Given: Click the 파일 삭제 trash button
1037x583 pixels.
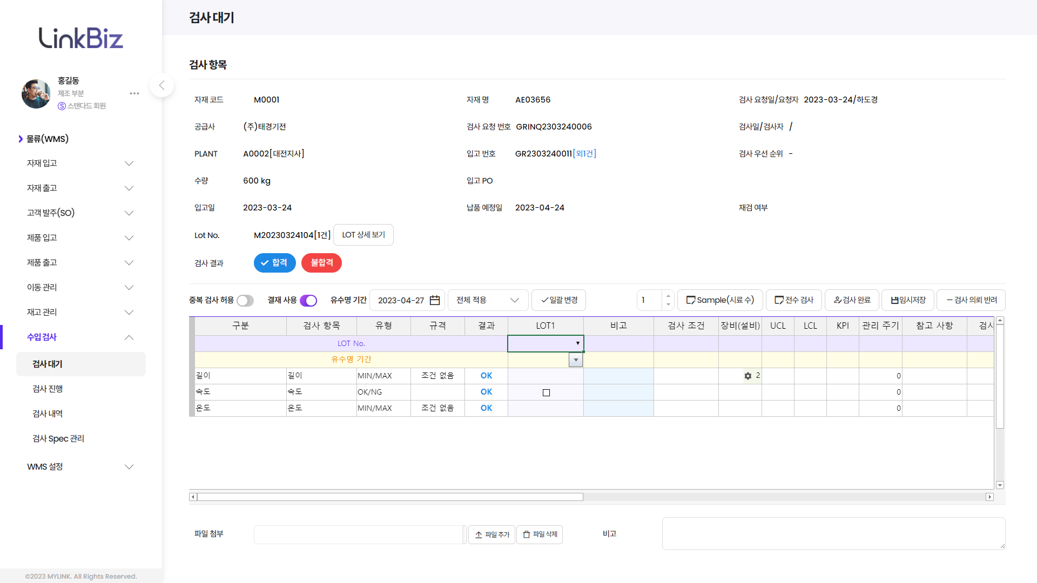Looking at the screenshot, I should tap(540, 534).
